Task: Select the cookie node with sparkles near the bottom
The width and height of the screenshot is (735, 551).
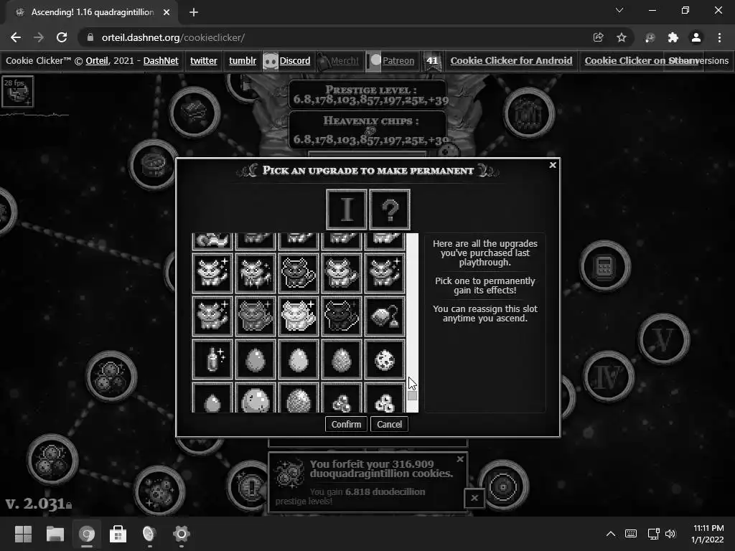Action: (x=159, y=491)
